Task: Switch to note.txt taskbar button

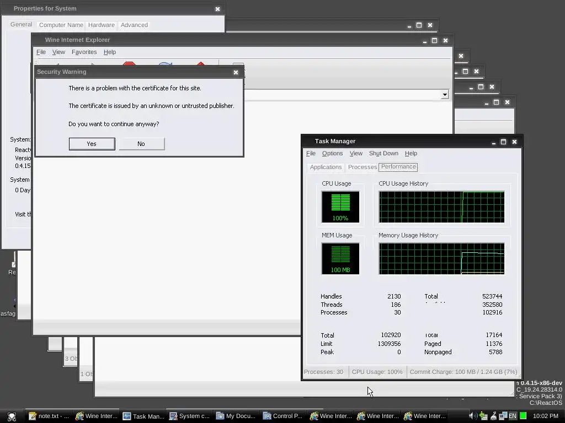Action: [x=49, y=416]
